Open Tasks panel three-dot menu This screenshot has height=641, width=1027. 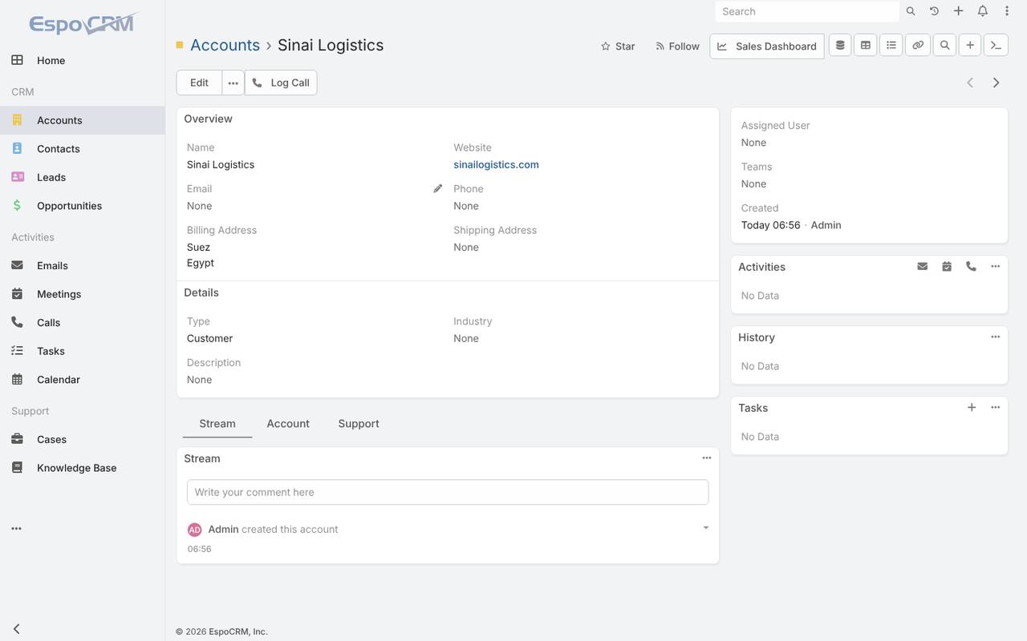[996, 408]
